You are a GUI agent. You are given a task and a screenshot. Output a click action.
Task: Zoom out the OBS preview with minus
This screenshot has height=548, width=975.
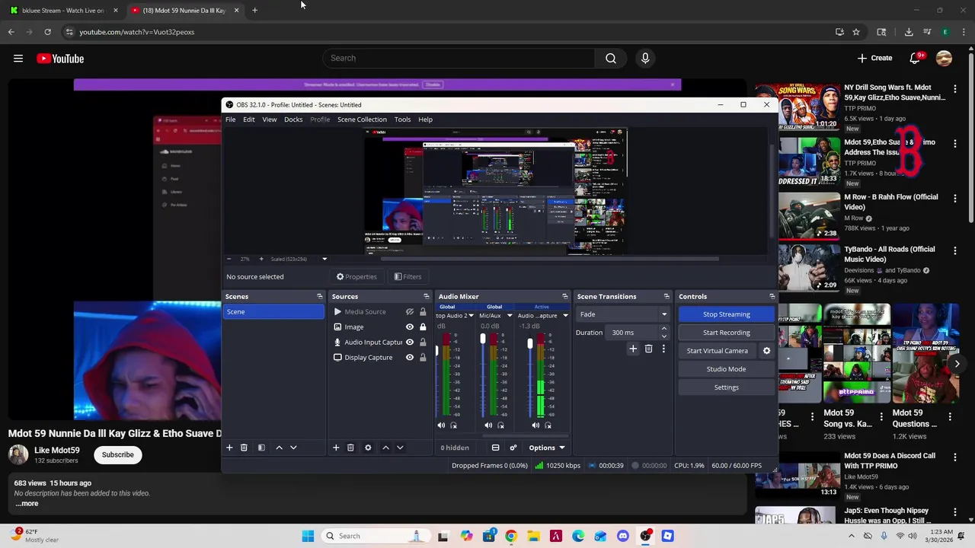click(229, 259)
